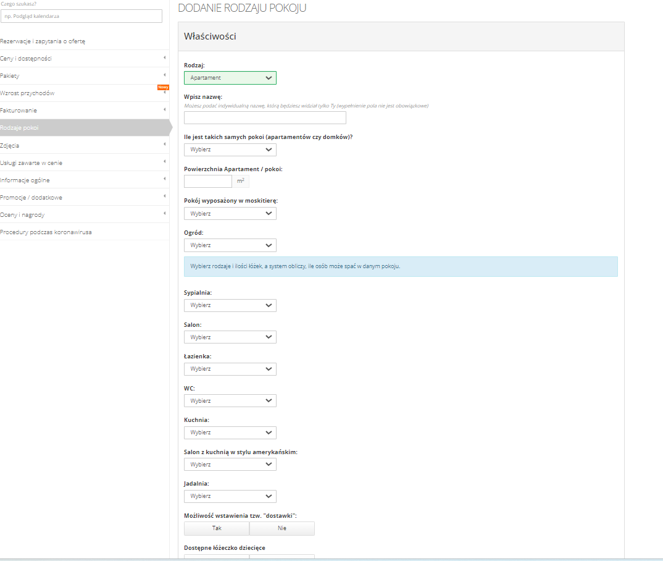Screen dimensions: 663x561
Task: Click the Czego szukasz search box
Action: tap(81, 16)
